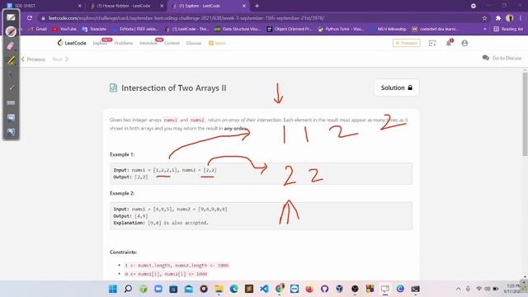
Task: Open Contest in LeetCode navigation
Action: click(172, 43)
